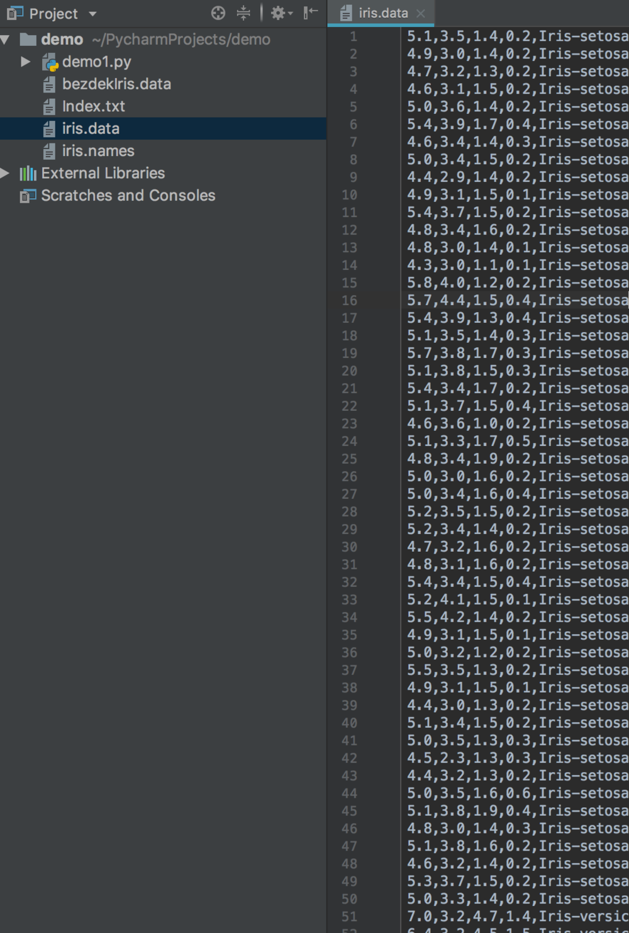Click the External Libraries bar-chart icon

point(28,174)
